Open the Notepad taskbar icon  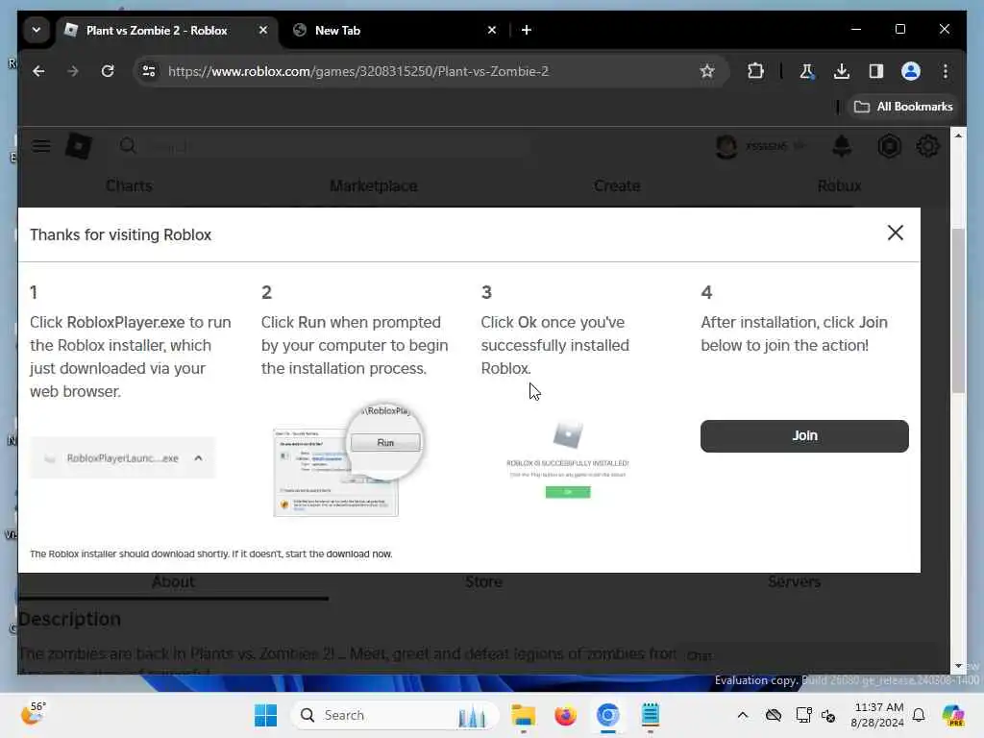pos(651,715)
